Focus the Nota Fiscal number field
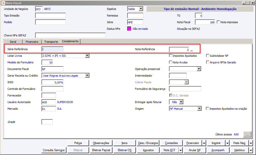256x155 pixels. tap(205, 22)
